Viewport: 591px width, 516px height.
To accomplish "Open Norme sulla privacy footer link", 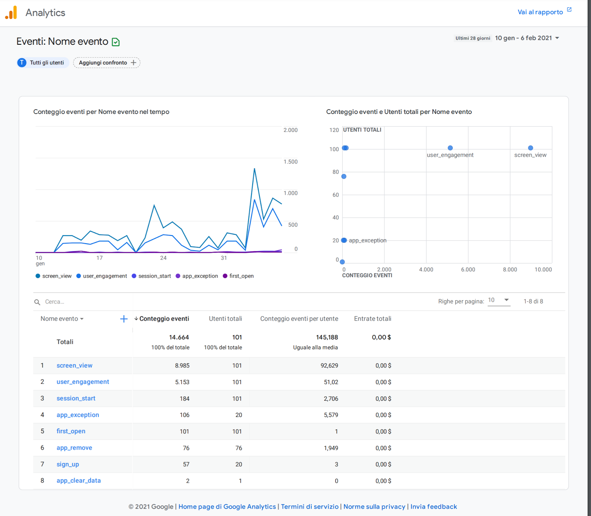I will click(x=374, y=507).
